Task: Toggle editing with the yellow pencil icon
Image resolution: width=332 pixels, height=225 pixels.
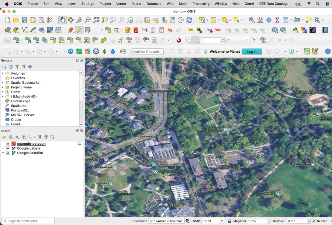Action: click(x=79, y=30)
